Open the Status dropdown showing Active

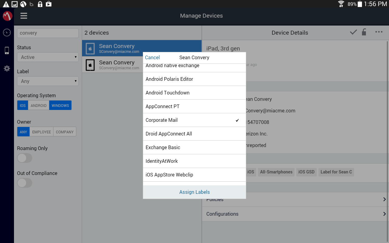(x=48, y=57)
